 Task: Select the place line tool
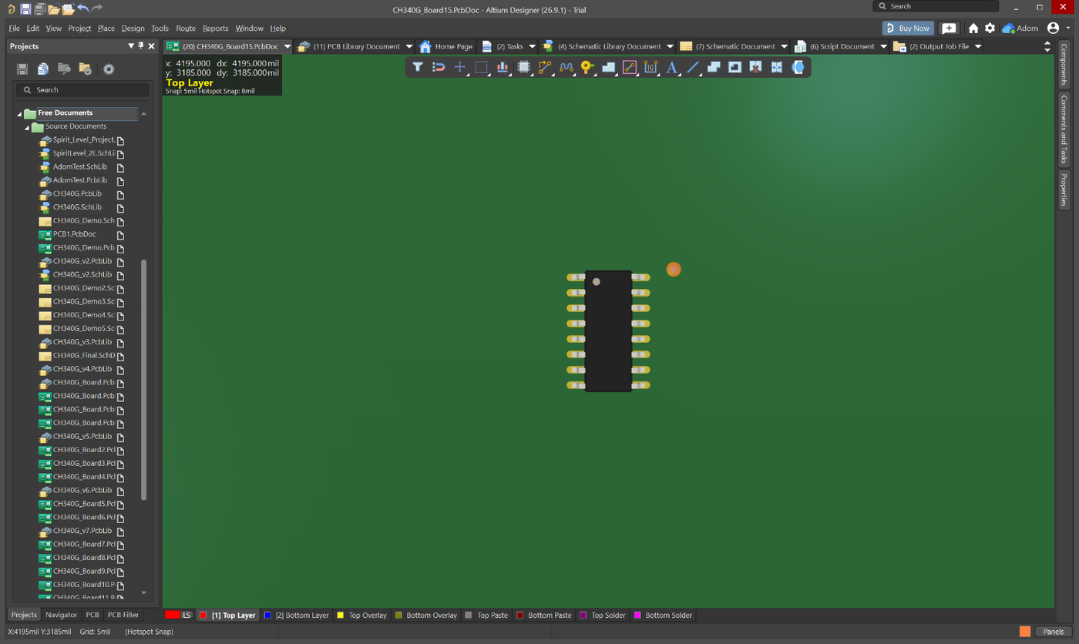point(693,67)
